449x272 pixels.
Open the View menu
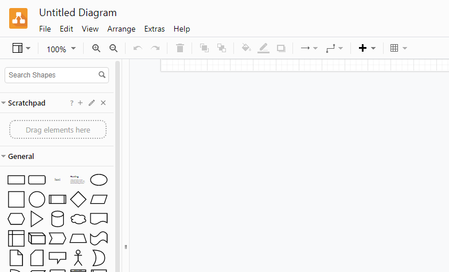[x=90, y=29]
